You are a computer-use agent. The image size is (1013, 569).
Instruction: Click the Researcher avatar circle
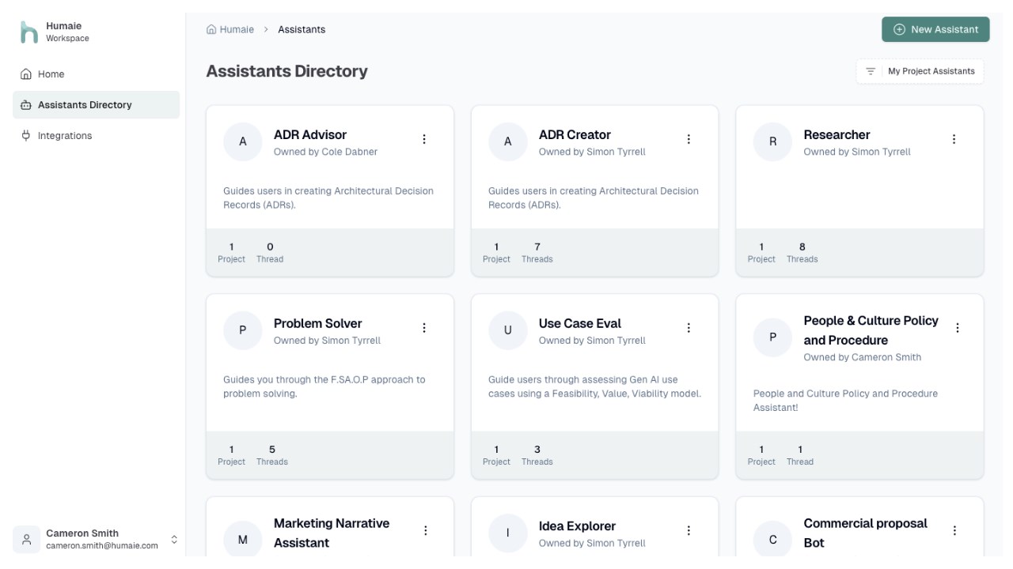[772, 141]
